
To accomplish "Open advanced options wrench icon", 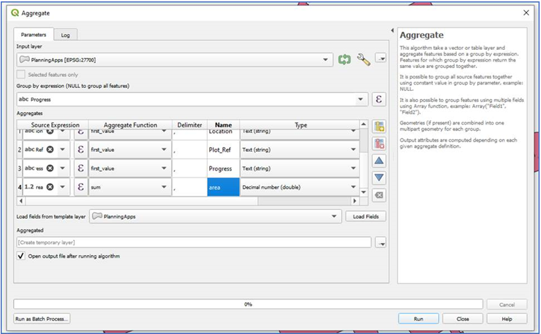I will 363,60.
